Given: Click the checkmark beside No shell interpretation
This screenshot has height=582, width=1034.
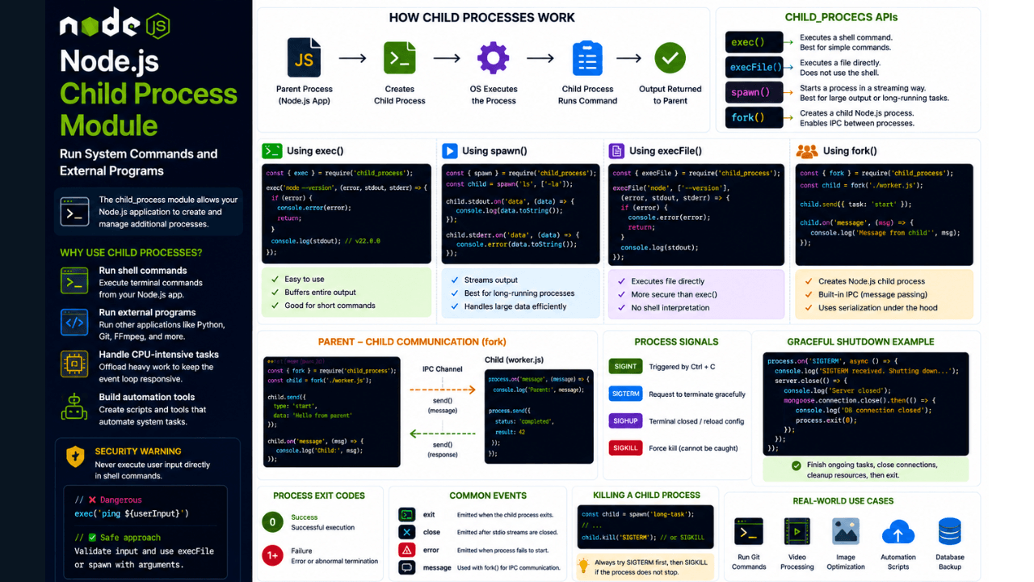Looking at the screenshot, I should [620, 307].
